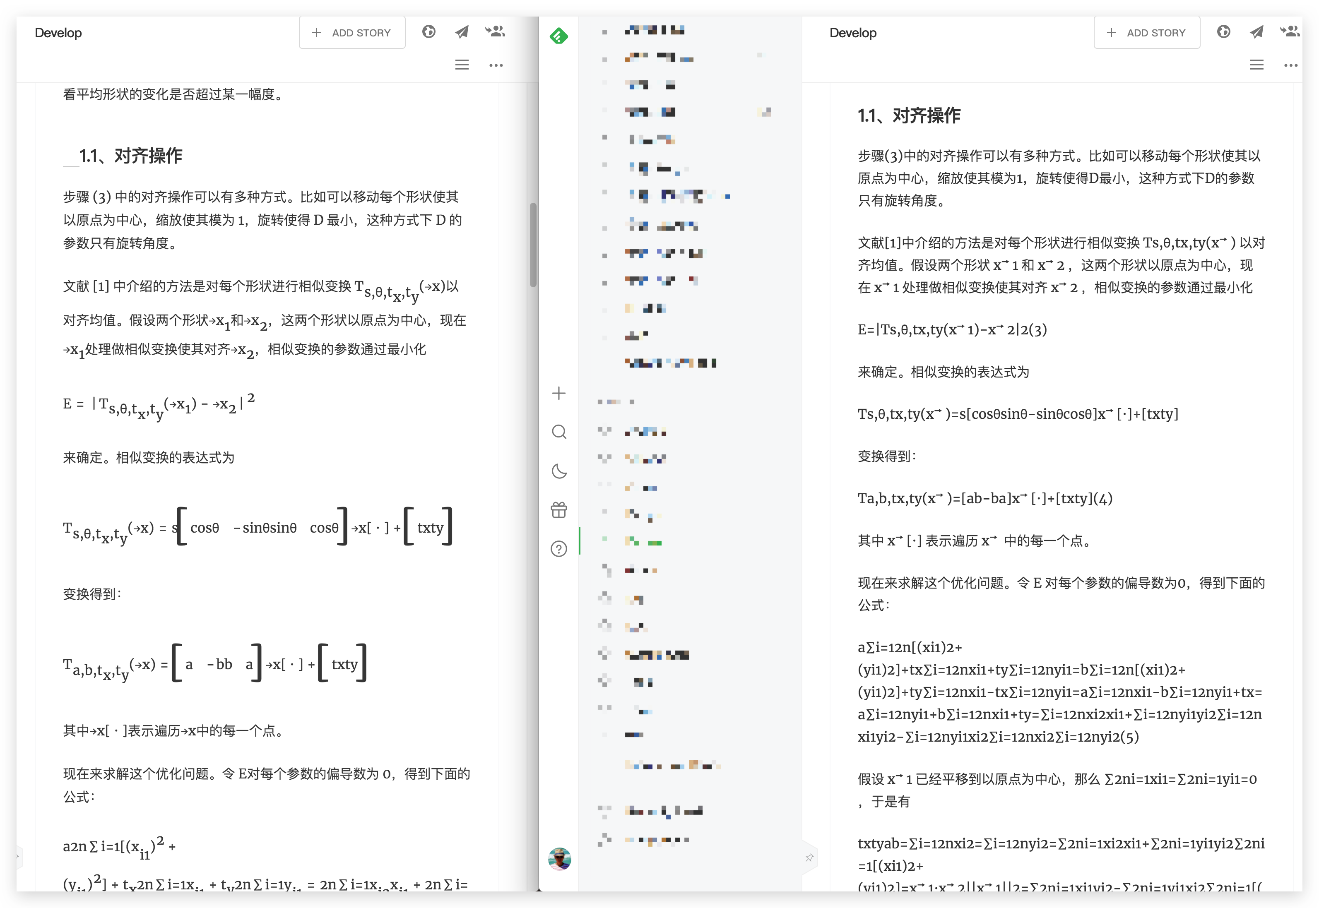Click the pin icon at panel bottom
Image resolution: width=1319 pixels, height=908 pixels.
pos(809,858)
